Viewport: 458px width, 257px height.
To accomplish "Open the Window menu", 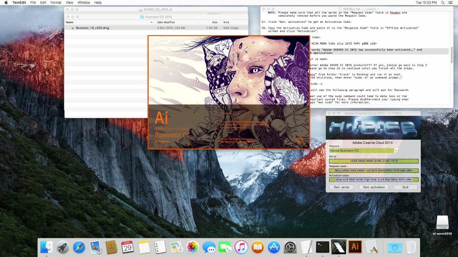I will click(84, 2).
